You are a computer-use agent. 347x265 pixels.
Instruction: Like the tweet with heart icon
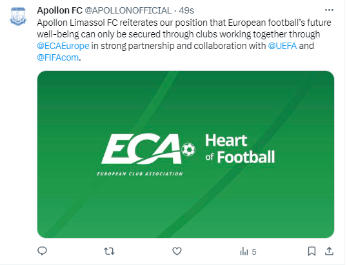pyautogui.click(x=177, y=251)
